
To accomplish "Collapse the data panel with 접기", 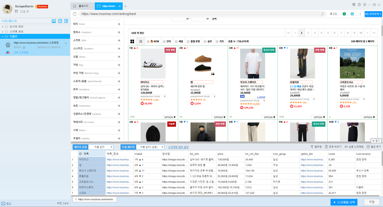I will [x=376, y=141].
